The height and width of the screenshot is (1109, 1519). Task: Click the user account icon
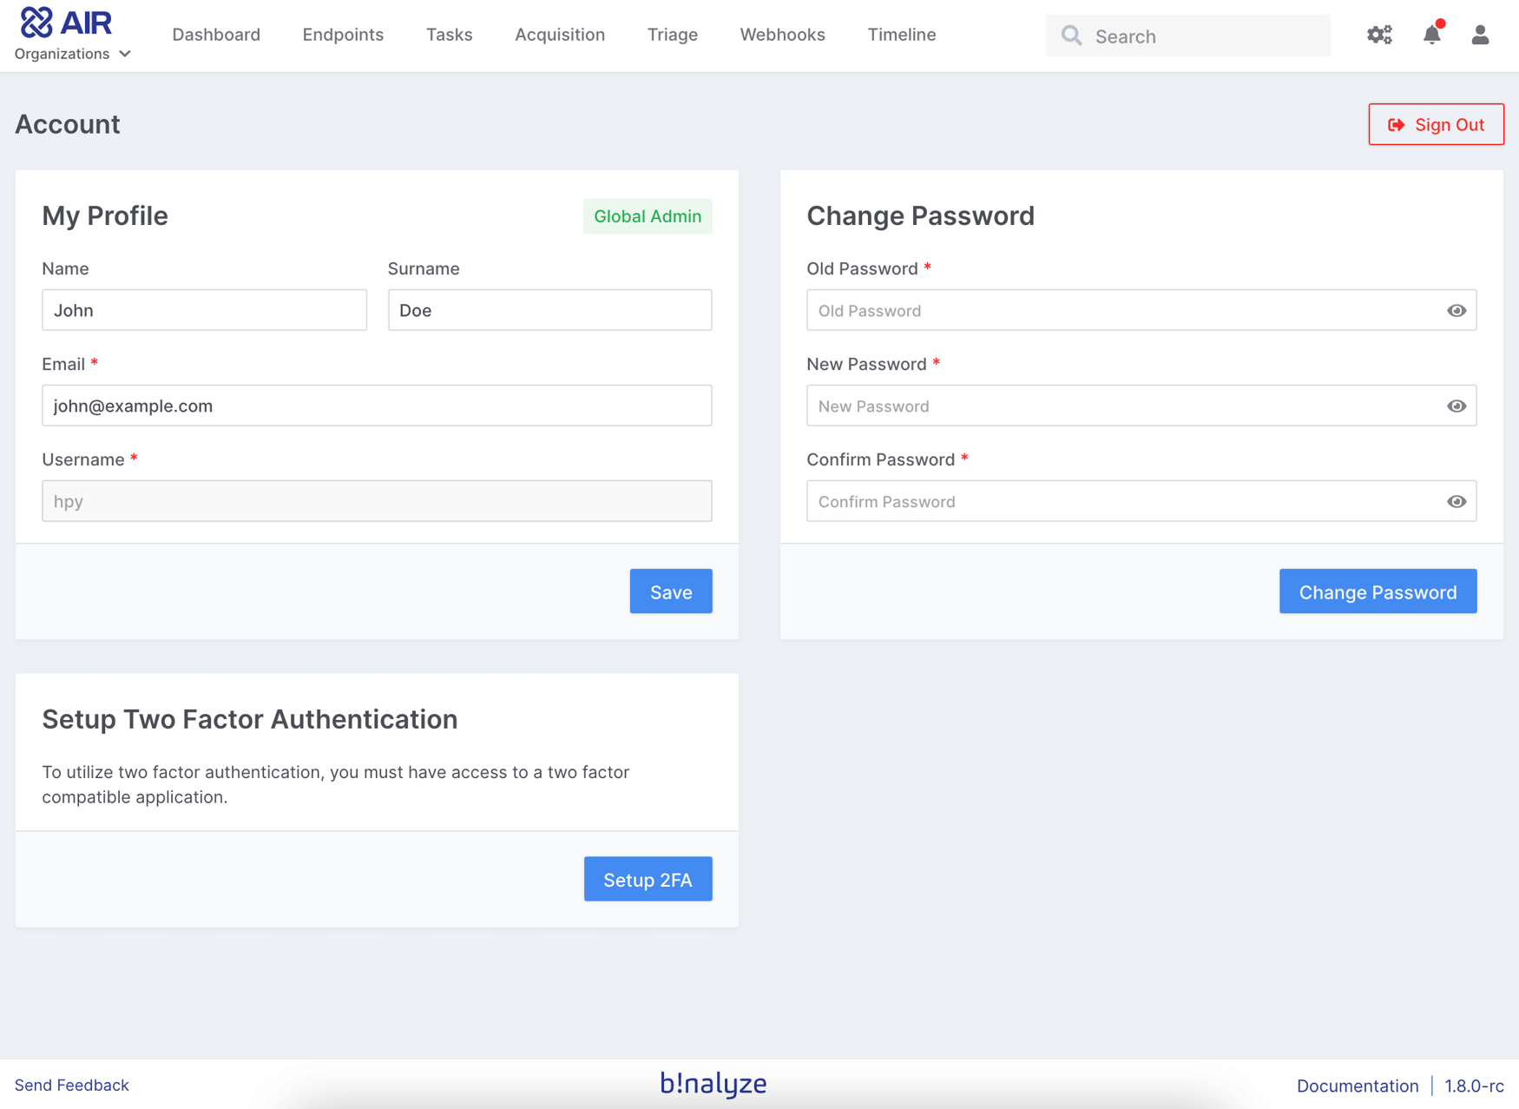[x=1480, y=36]
